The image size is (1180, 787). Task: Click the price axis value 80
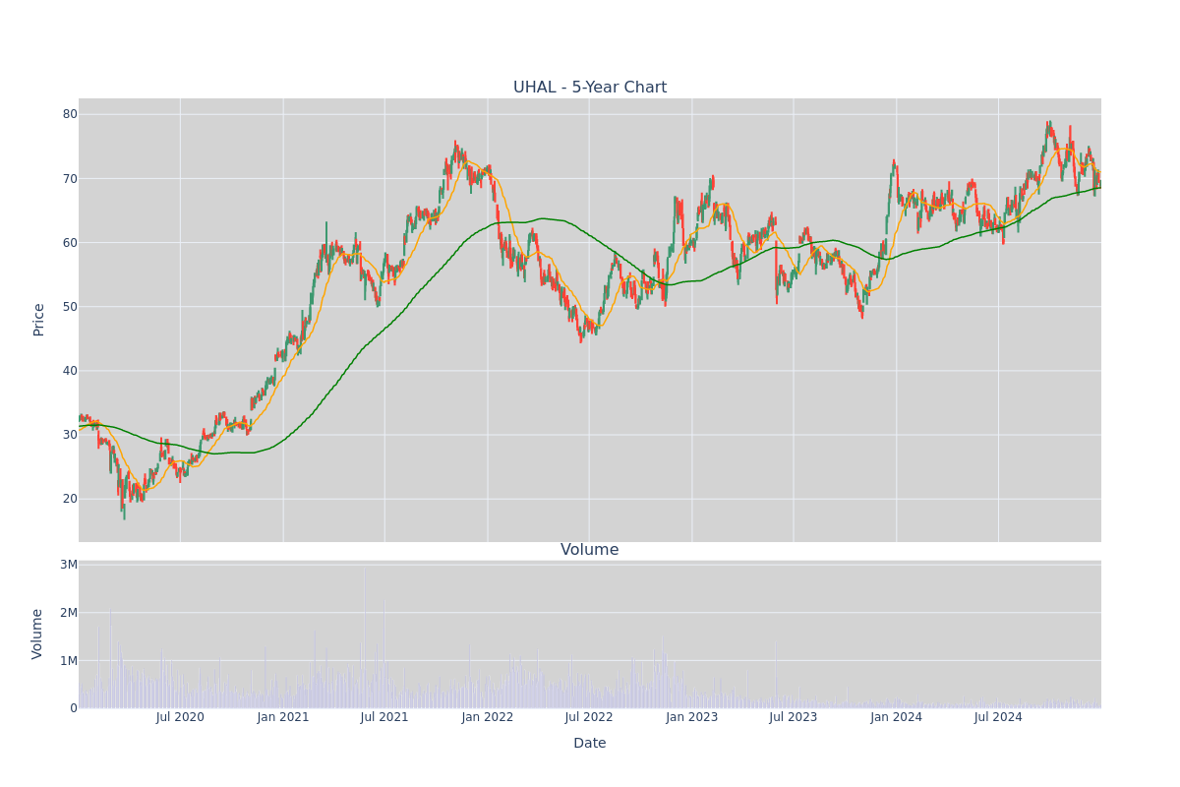pos(70,114)
